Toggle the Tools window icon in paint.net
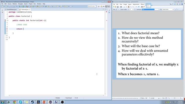Image resolution: width=185 pixels, height=104 pixels. (x=171, y=4)
